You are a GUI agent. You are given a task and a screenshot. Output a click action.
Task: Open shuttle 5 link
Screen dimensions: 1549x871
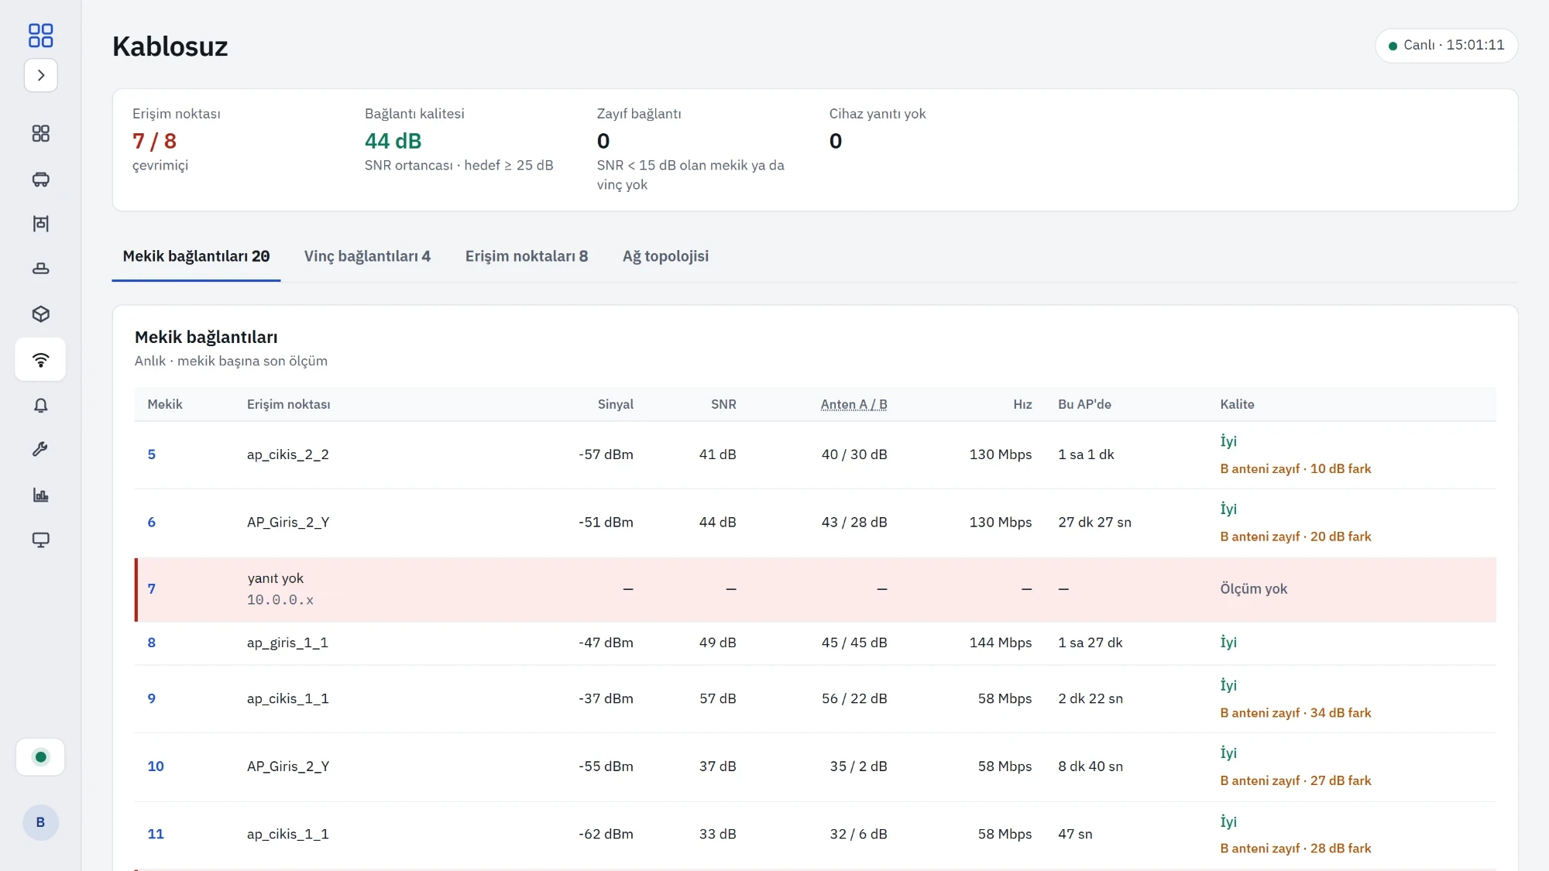152,454
